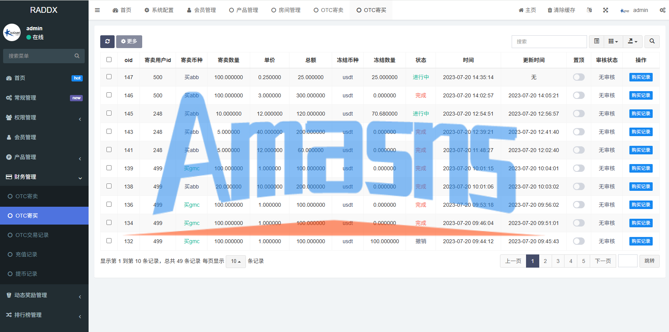Toggle the 置顶 slider for row 141
Image resolution: width=669 pixels, height=332 pixels.
click(578, 150)
